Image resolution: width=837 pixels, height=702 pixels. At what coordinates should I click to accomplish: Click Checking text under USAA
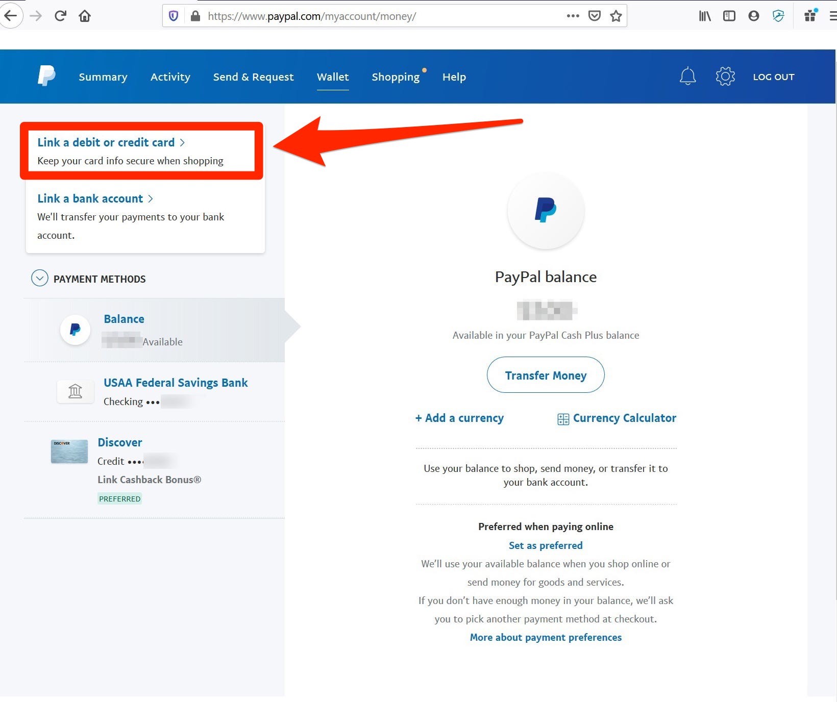tap(123, 402)
